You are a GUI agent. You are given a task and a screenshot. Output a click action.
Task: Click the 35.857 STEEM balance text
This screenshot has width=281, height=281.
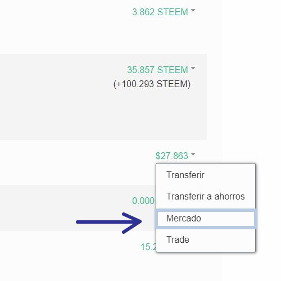coord(157,70)
